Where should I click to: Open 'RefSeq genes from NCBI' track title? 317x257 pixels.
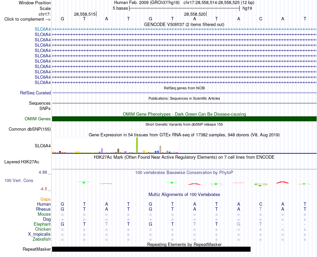pyautogui.click(x=184, y=88)
